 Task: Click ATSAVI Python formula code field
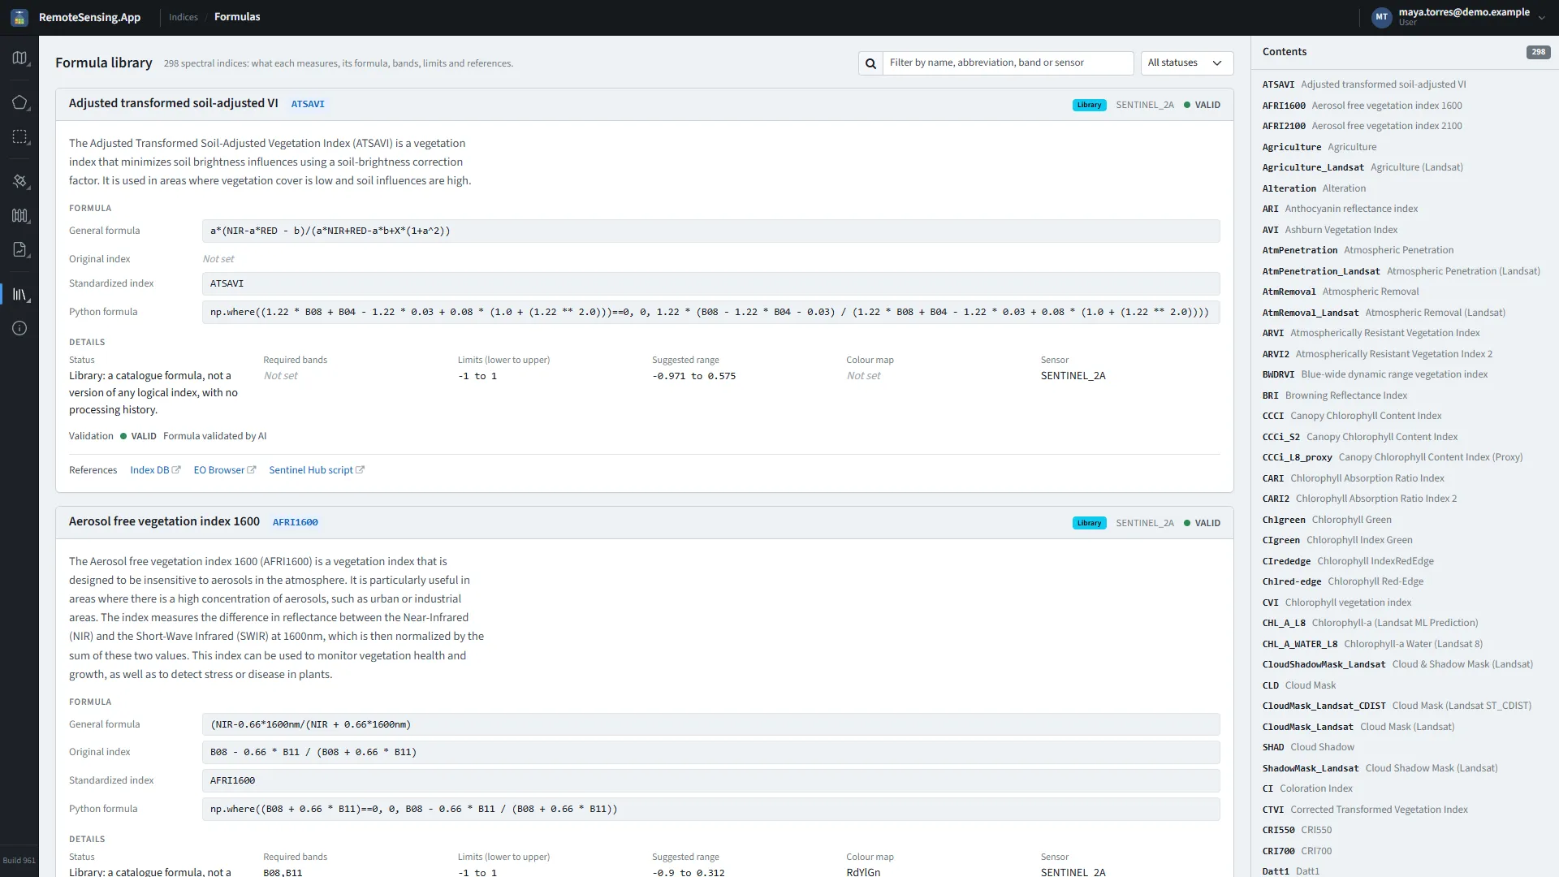(x=710, y=312)
